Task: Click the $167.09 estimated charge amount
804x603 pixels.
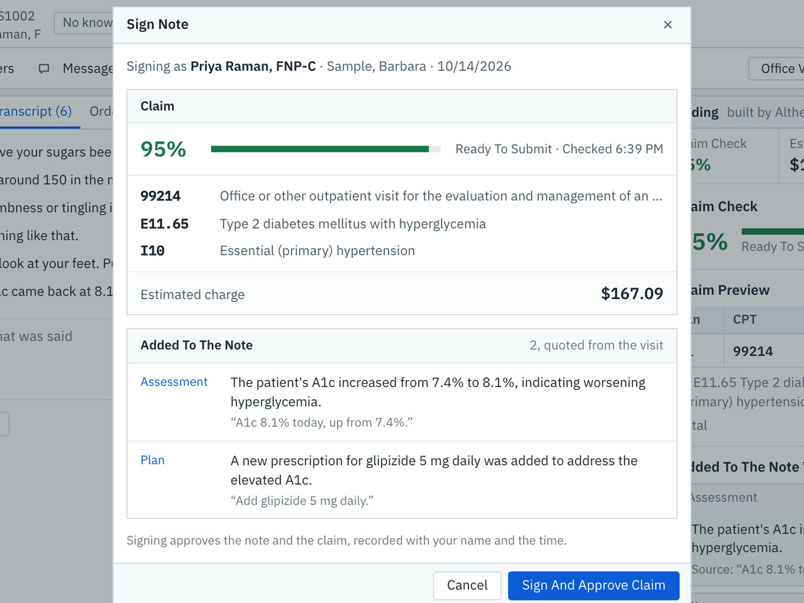Action: coord(632,293)
